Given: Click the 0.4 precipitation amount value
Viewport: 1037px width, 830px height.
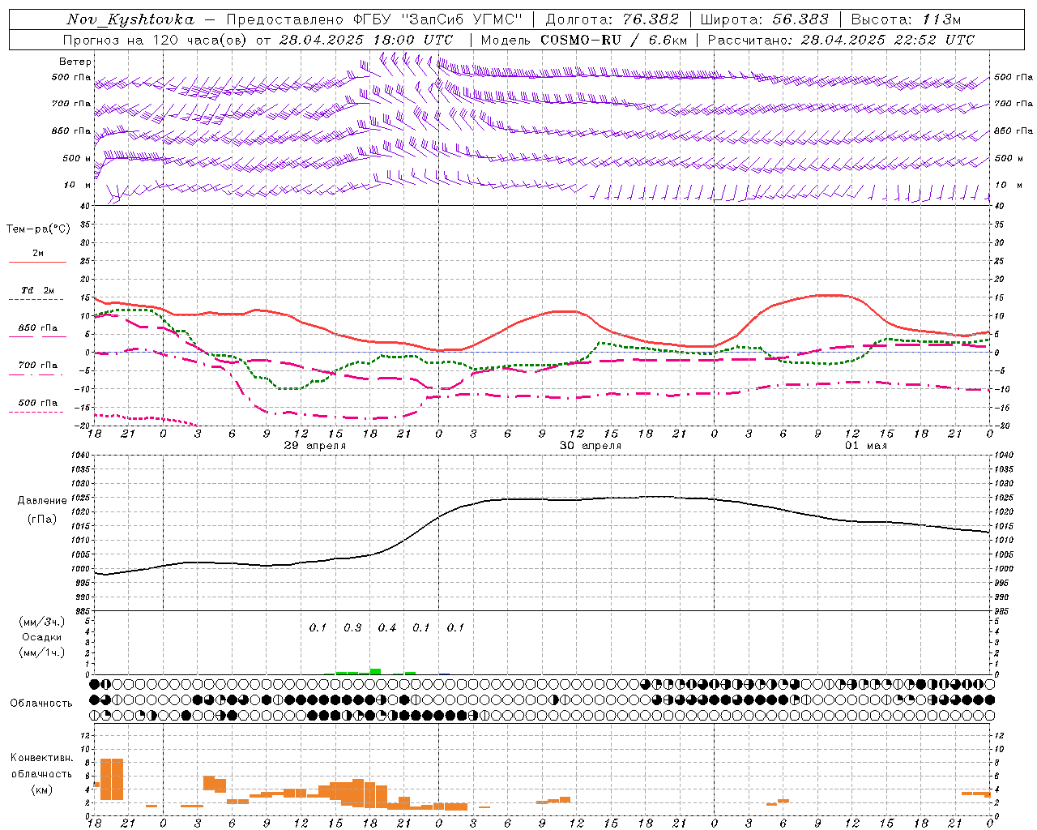Looking at the screenshot, I should pos(387,627).
